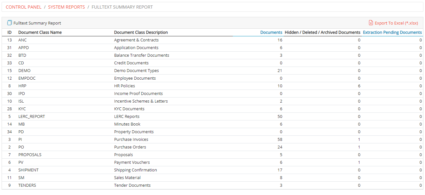The height and width of the screenshot is (195, 425).
Task: Select the APPD class name cell
Action: point(24,48)
